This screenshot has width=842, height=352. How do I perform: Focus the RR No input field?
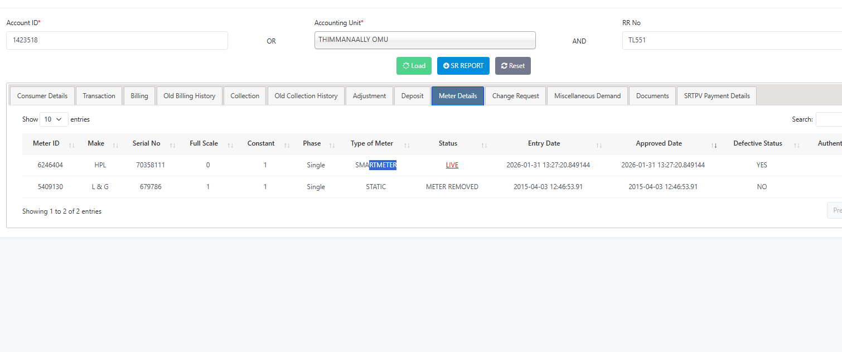[732, 40]
